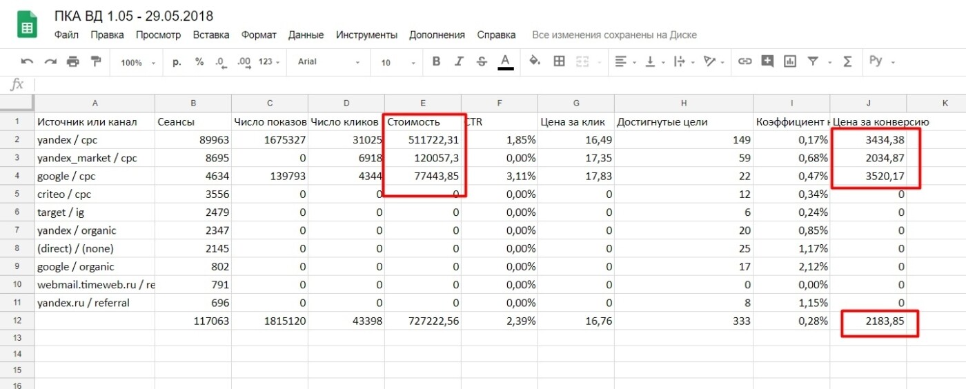Screen dimensions: 966x389
Task: Format the selection as percent
Action: click(199, 61)
